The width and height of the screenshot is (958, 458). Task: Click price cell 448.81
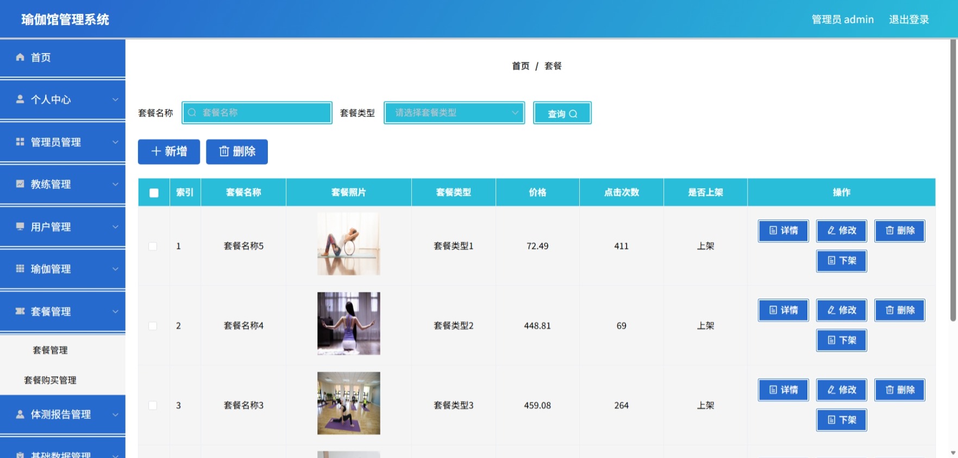pos(537,326)
